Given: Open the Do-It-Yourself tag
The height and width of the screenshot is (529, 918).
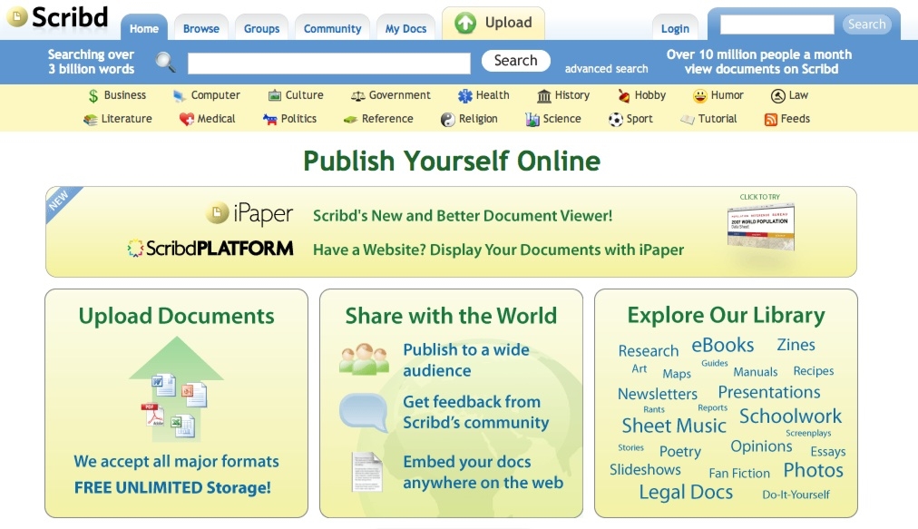Looking at the screenshot, I should tap(796, 495).
